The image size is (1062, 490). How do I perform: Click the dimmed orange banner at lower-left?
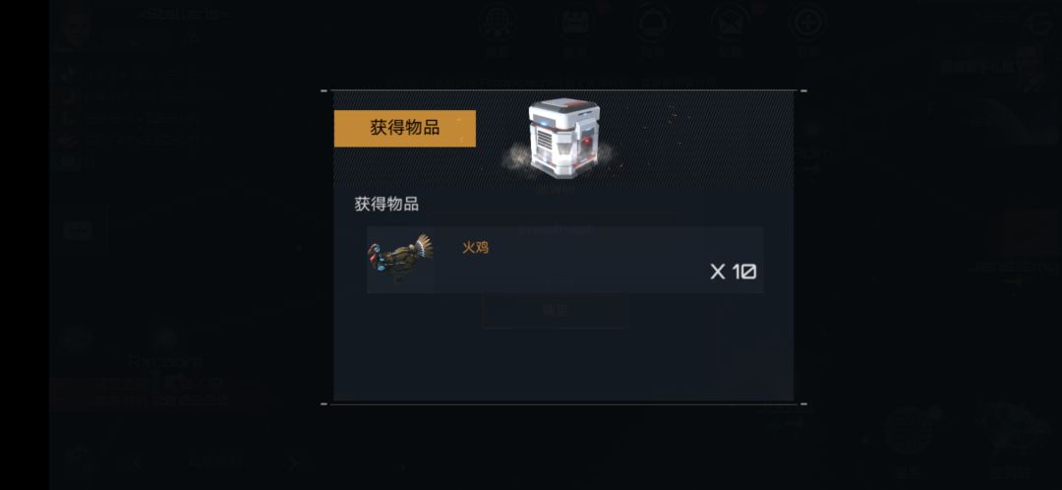(161, 392)
